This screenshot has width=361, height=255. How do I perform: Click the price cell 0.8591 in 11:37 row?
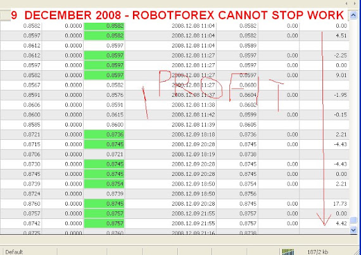point(32,95)
